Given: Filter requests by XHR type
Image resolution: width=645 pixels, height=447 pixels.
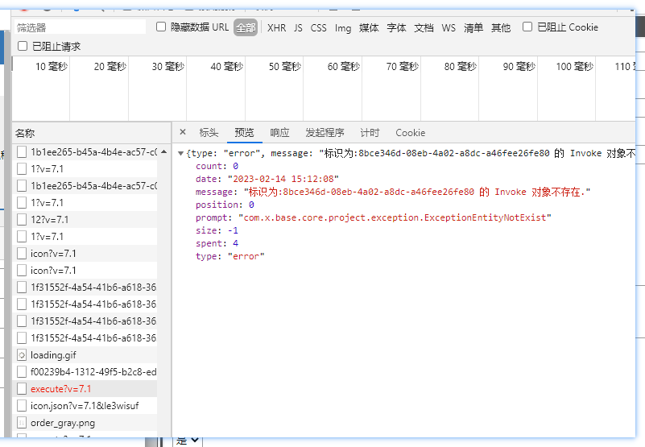Looking at the screenshot, I should click(276, 28).
